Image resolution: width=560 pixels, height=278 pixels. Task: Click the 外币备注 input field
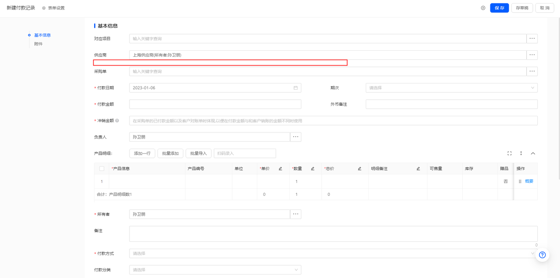pos(451,104)
